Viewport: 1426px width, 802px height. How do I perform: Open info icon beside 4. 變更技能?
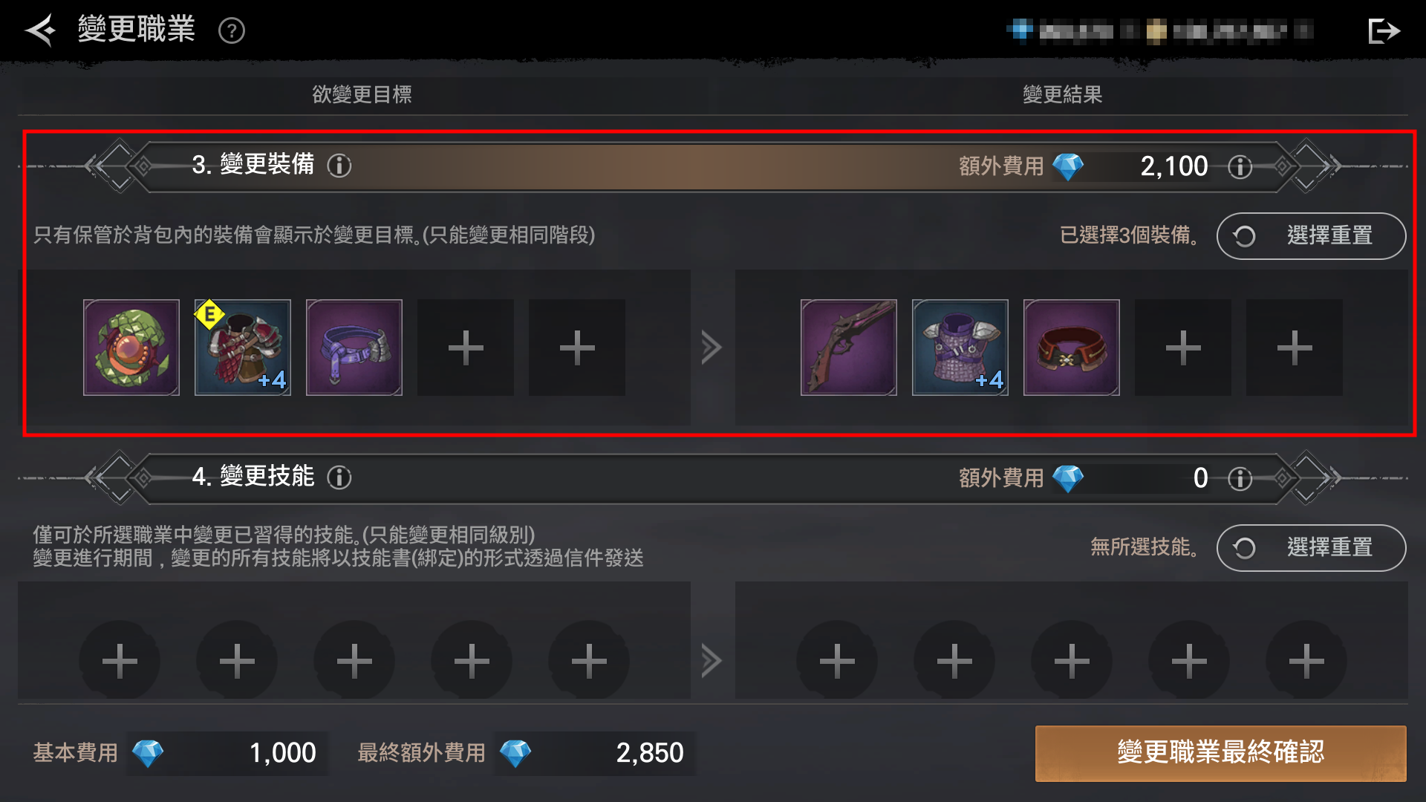pyautogui.click(x=339, y=477)
